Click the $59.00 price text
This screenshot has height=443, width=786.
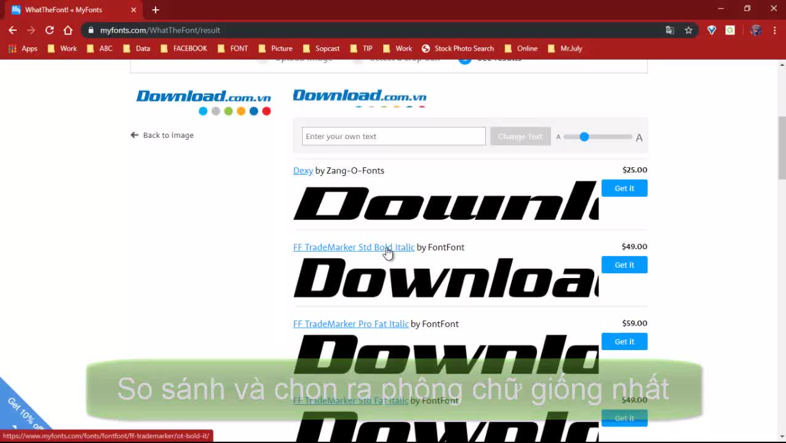634,323
